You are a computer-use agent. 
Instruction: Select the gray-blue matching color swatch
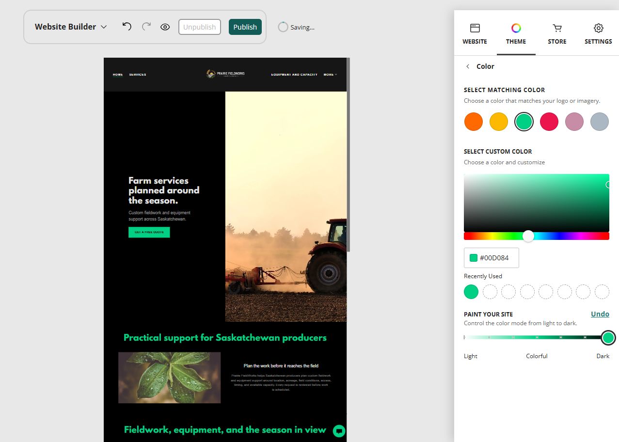tap(600, 122)
